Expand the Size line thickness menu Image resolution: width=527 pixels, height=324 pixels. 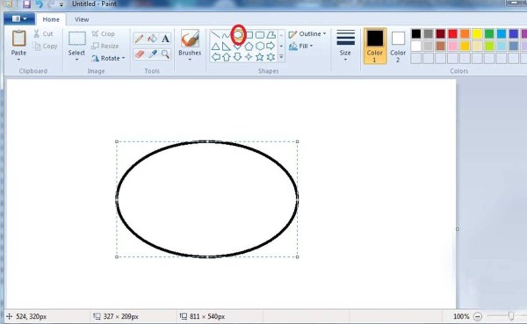(x=345, y=45)
